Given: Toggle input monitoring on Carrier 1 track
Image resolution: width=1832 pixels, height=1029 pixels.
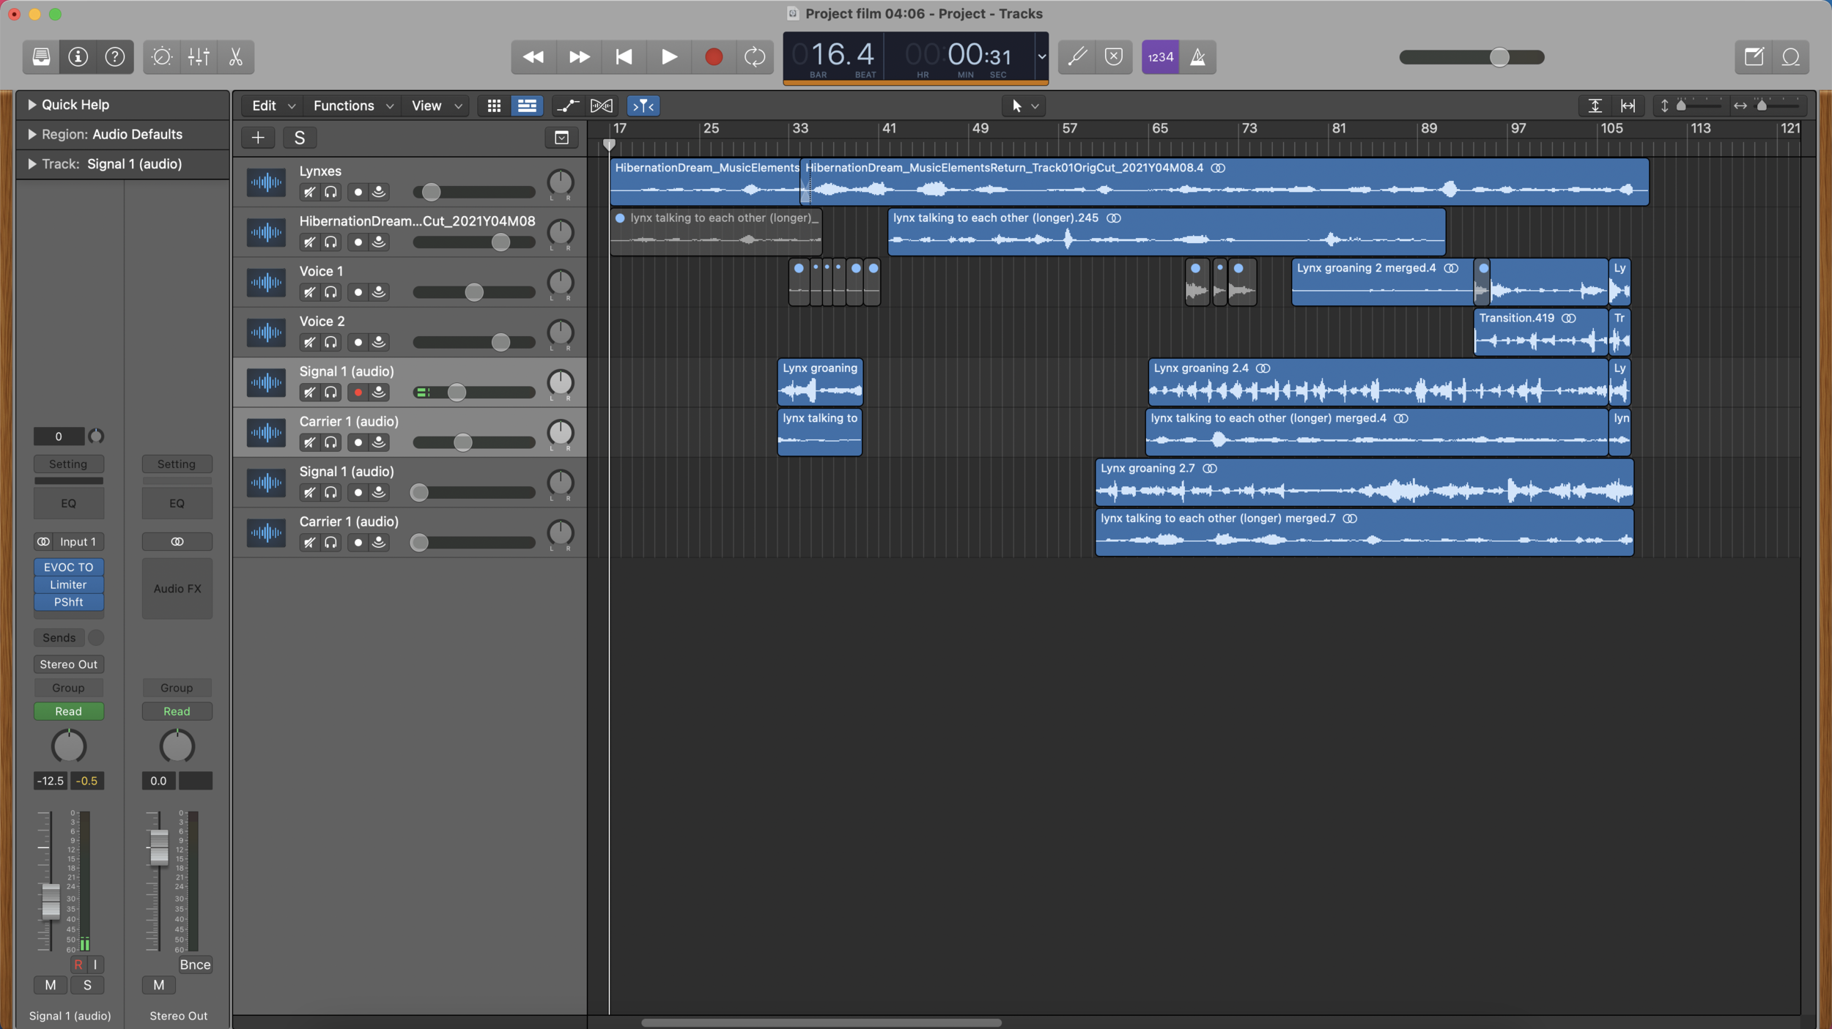Looking at the screenshot, I should [379, 442].
